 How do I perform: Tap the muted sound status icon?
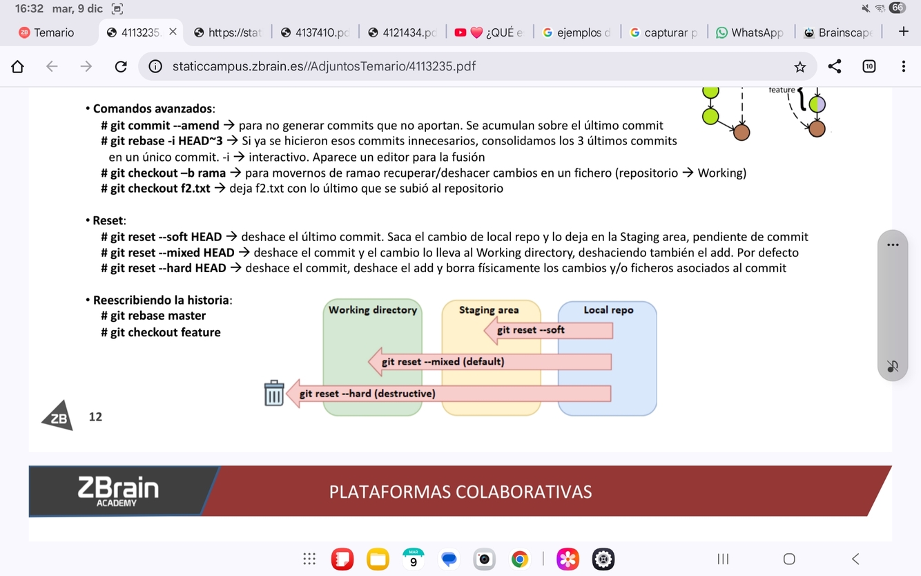coord(866,8)
